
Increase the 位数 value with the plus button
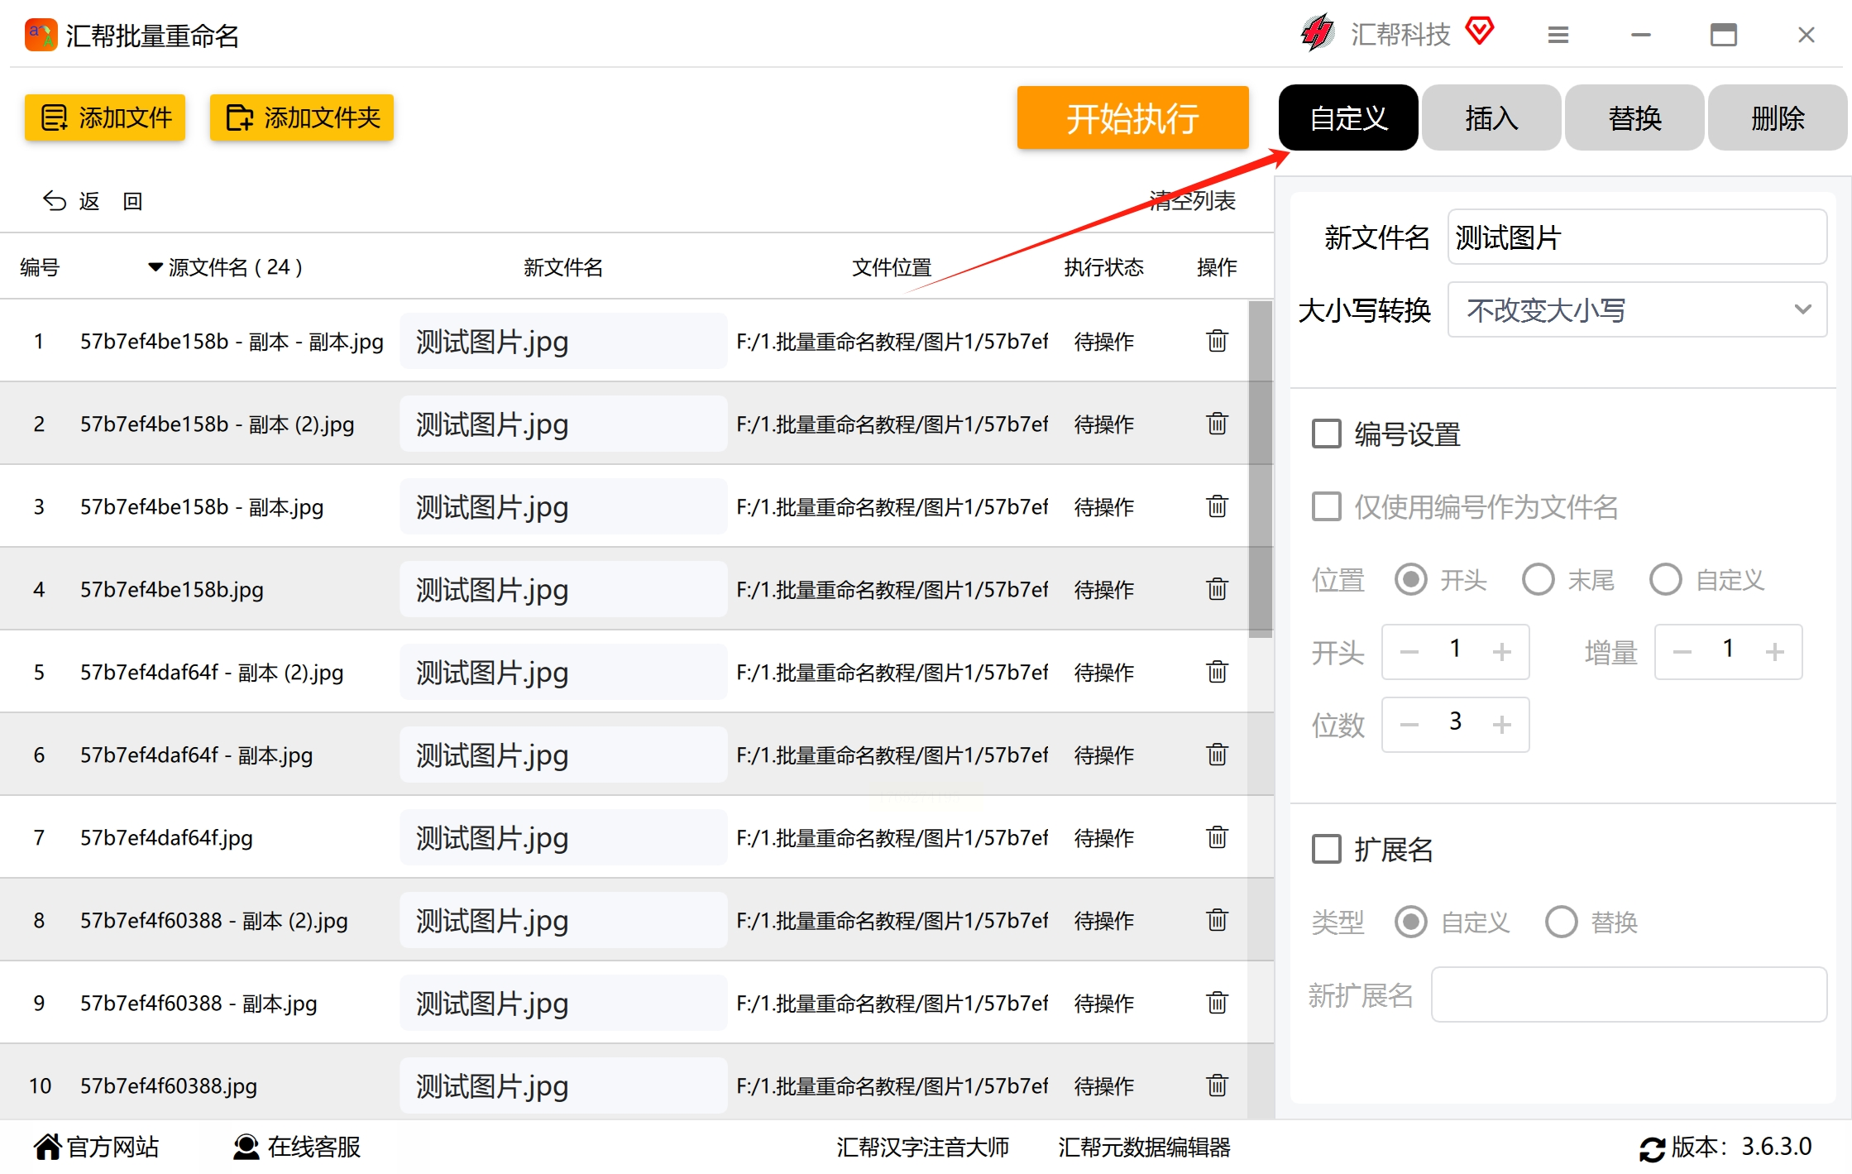click(x=1501, y=725)
